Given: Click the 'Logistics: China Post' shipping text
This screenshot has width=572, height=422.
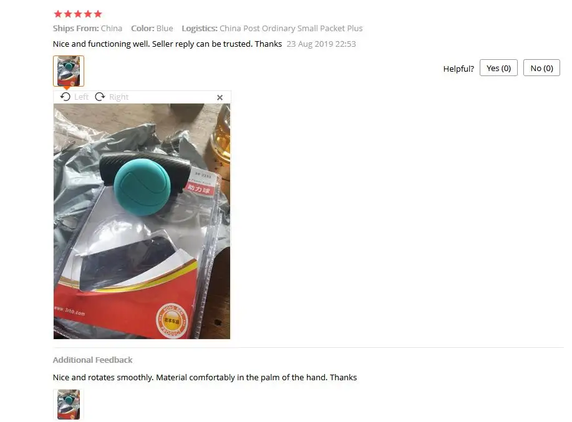Looking at the screenshot, I should 272,29.
